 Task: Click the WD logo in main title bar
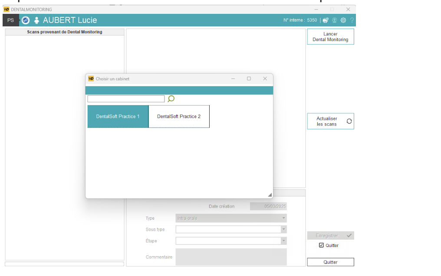(x=6, y=9)
